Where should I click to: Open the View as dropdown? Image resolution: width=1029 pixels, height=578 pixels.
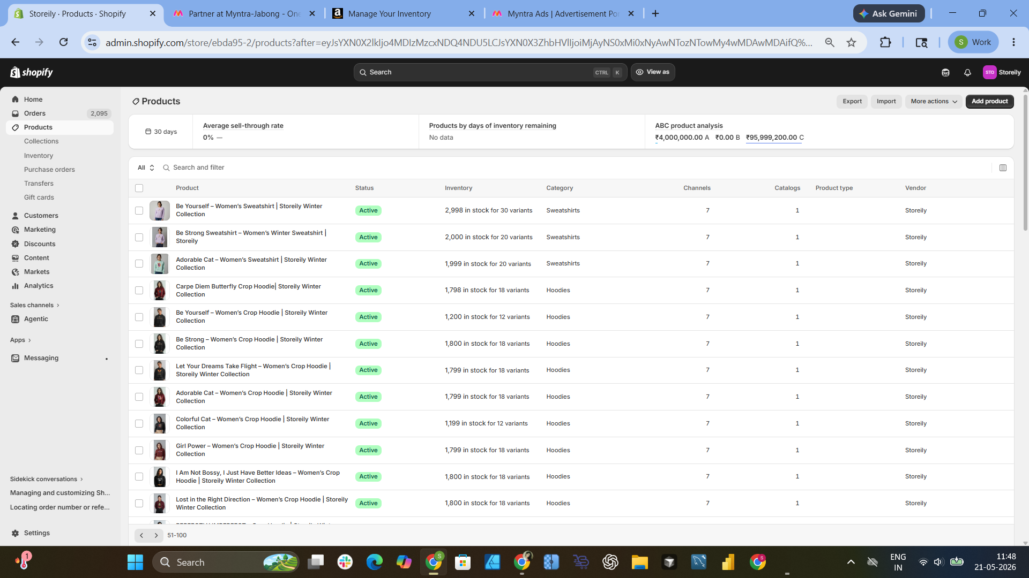[653, 72]
